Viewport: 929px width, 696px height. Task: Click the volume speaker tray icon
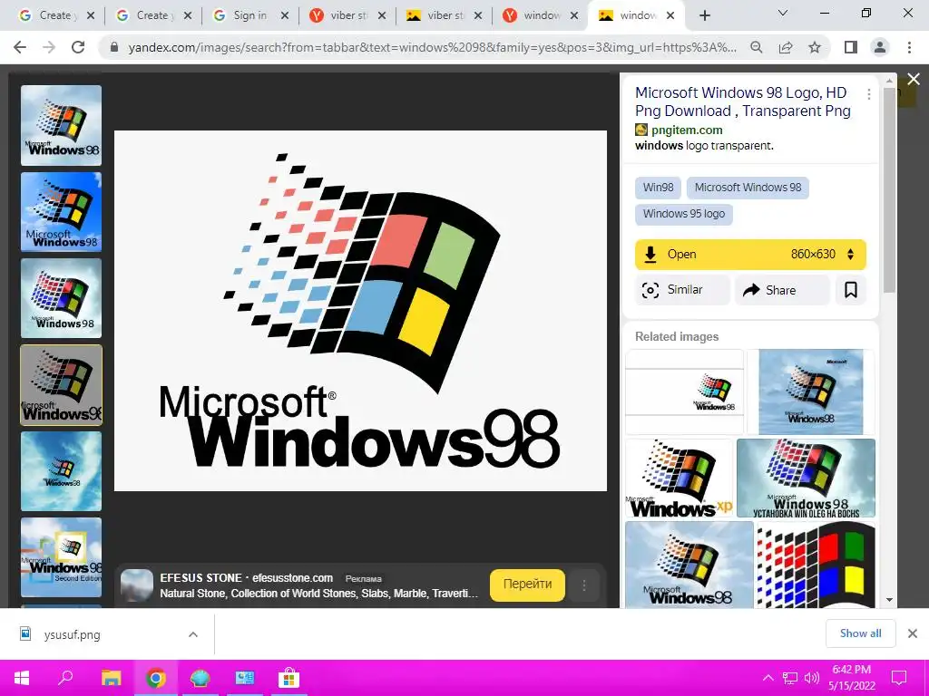pos(811,678)
